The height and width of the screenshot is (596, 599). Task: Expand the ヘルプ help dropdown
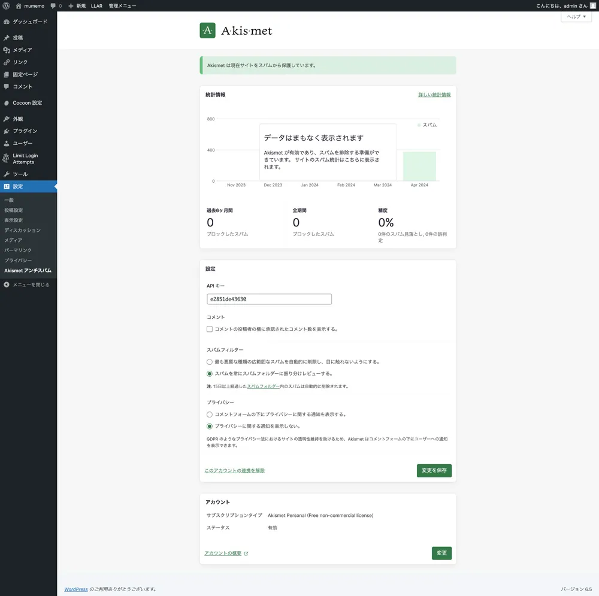[x=576, y=17]
